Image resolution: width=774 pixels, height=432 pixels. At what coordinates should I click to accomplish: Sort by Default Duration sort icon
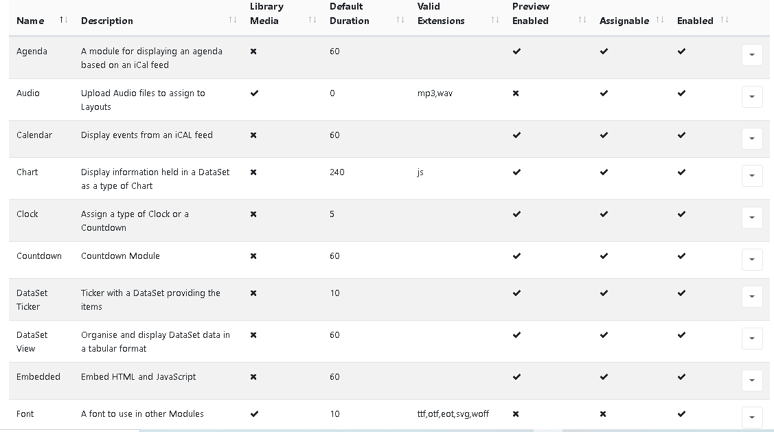point(400,20)
